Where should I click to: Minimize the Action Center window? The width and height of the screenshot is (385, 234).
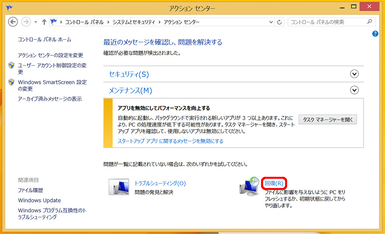342,7
